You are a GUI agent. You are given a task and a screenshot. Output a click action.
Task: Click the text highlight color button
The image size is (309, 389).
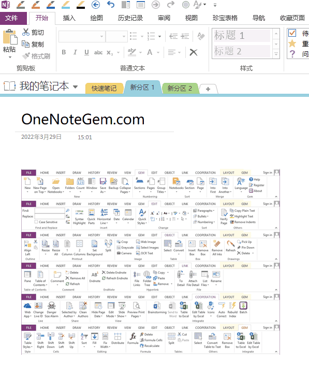click(x=131, y=52)
